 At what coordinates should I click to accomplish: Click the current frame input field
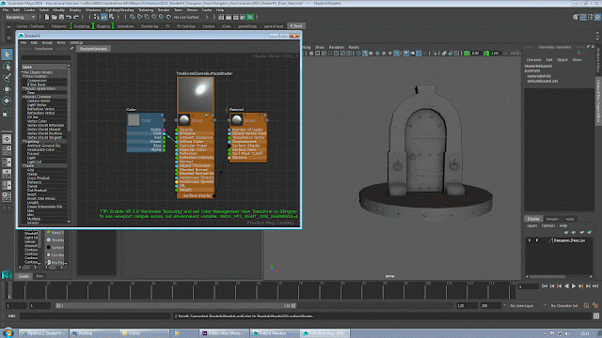(529, 286)
